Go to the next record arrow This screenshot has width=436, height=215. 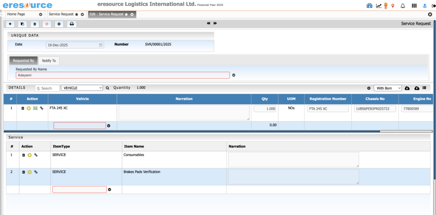point(215,23)
